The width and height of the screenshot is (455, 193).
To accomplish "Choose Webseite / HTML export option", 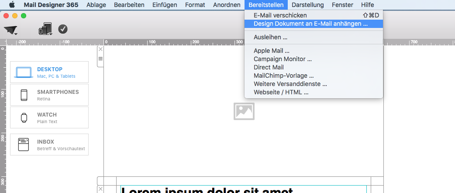I will [314, 93].
